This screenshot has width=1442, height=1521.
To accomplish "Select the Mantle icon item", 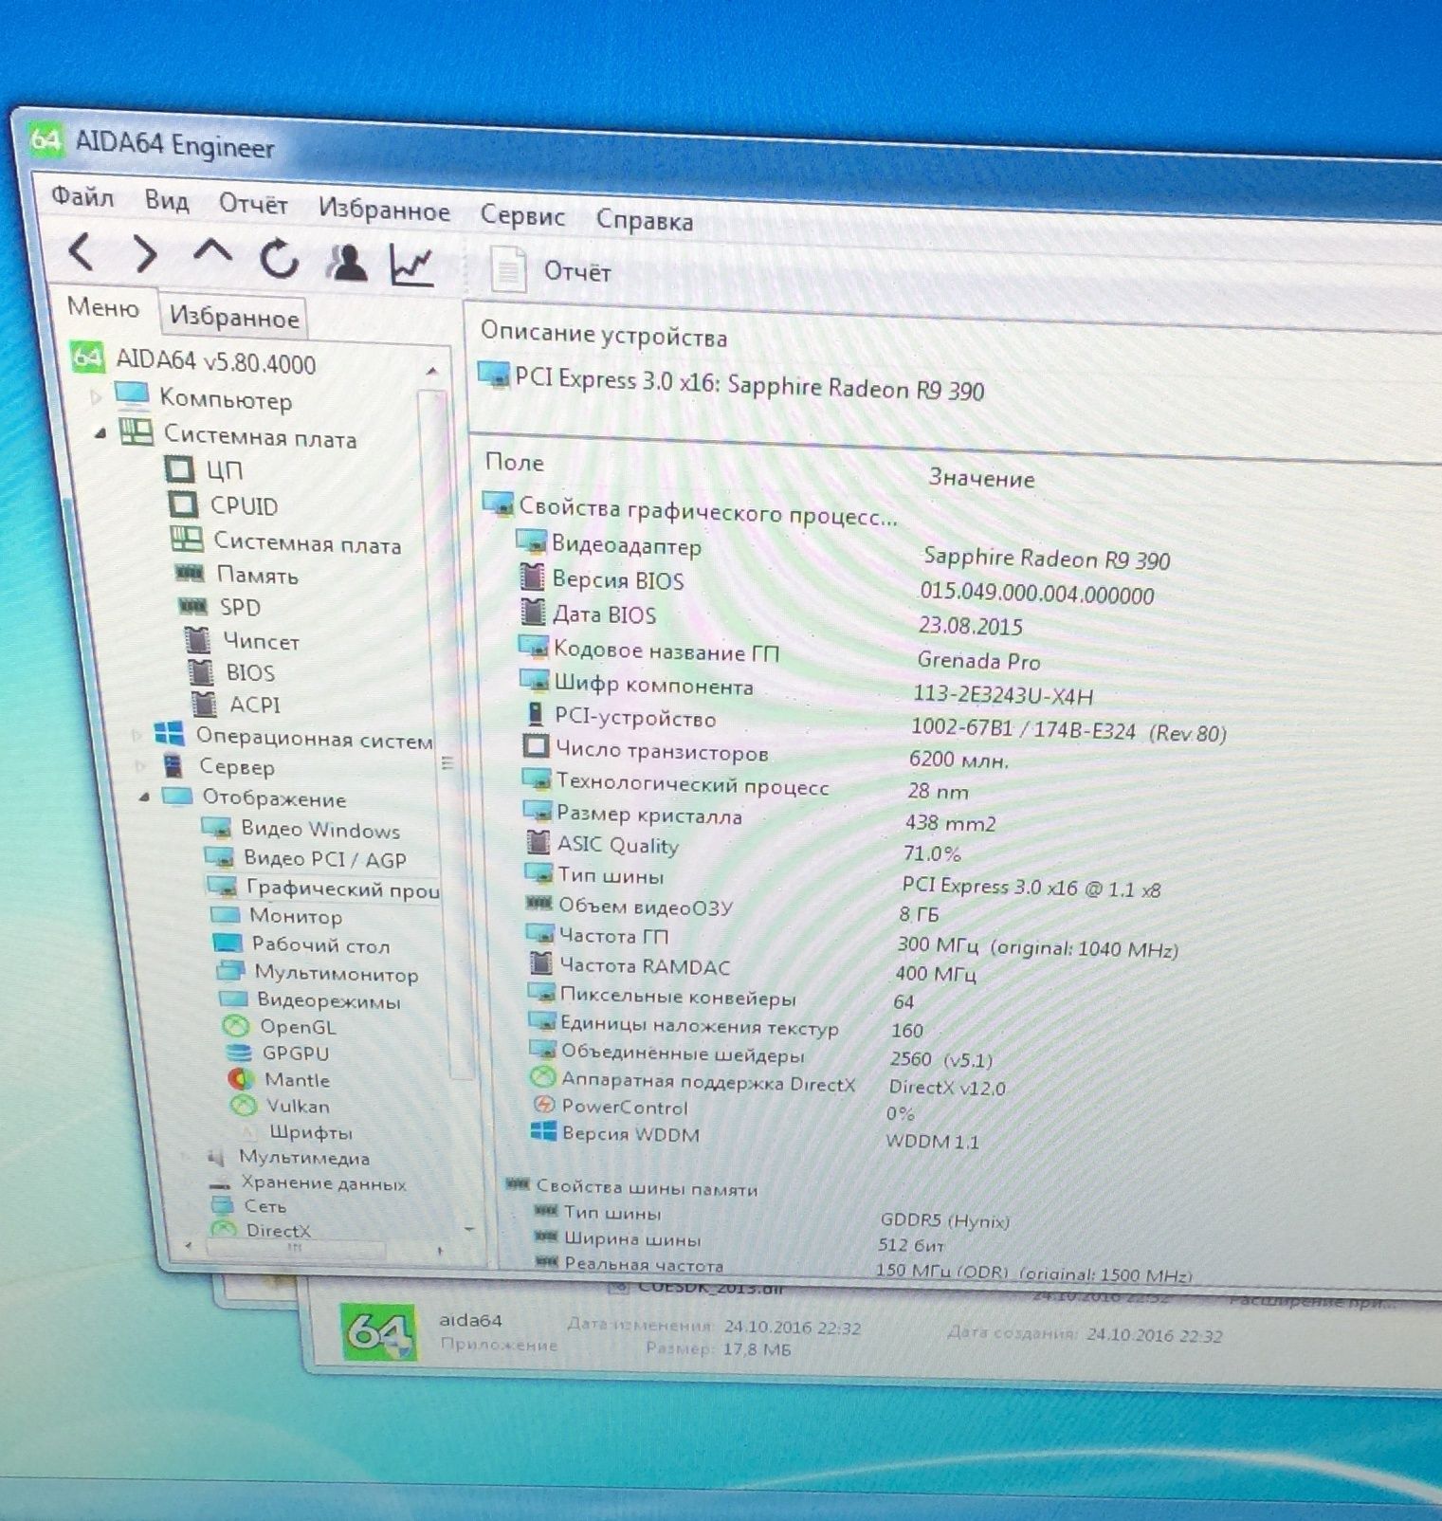I will 242,1079.
